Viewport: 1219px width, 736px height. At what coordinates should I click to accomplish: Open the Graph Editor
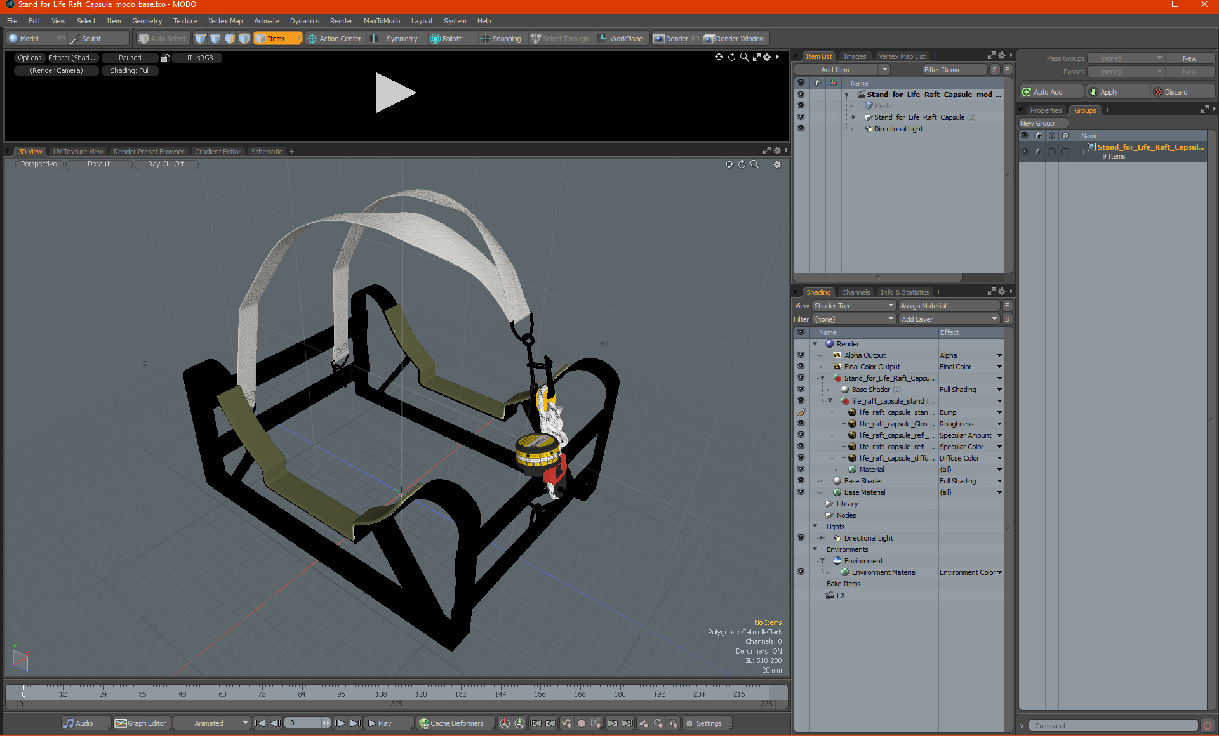click(141, 723)
